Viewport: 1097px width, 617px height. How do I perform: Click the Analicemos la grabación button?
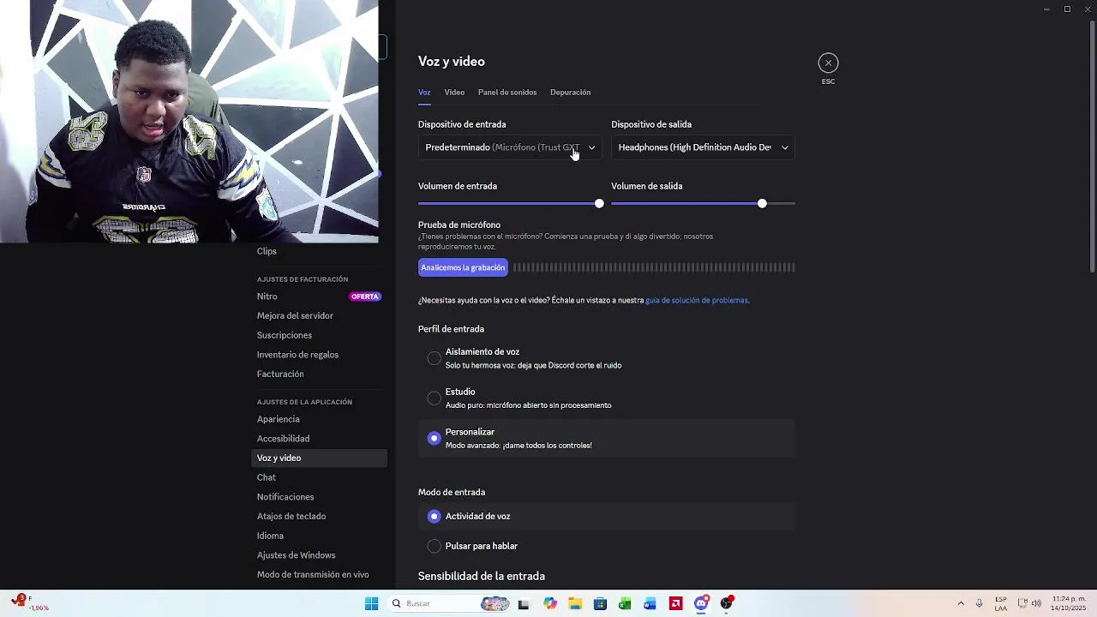click(x=463, y=267)
